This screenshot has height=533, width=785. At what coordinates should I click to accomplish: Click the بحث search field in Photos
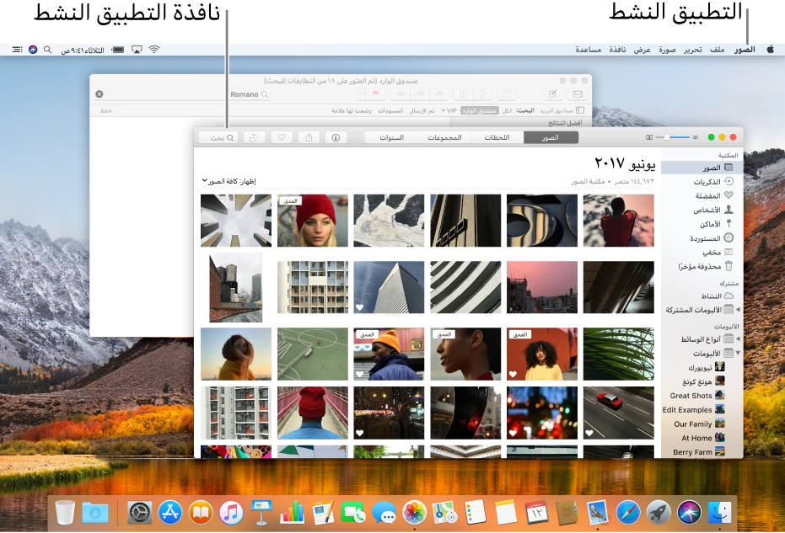tap(218, 137)
